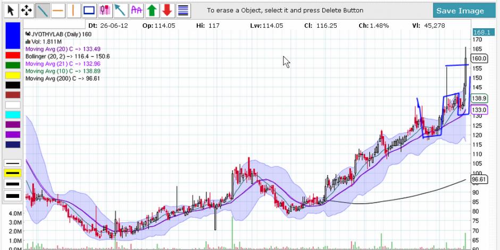Select the thickest line width option
500x250 pixels.
[13, 195]
